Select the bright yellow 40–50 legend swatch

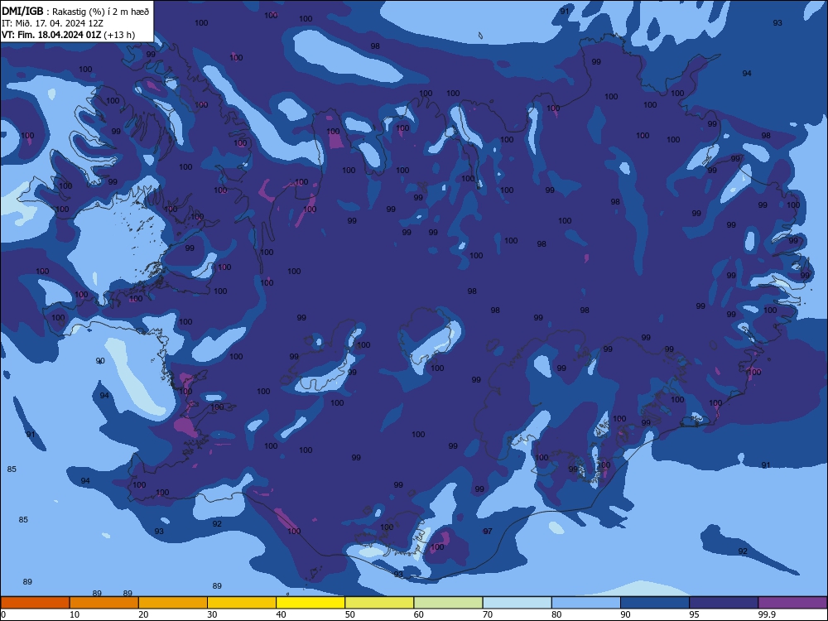pos(310,603)
